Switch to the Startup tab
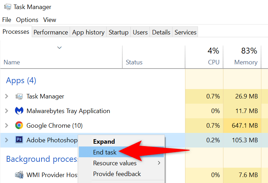This screenshot has width=268, height=183. 118,32
